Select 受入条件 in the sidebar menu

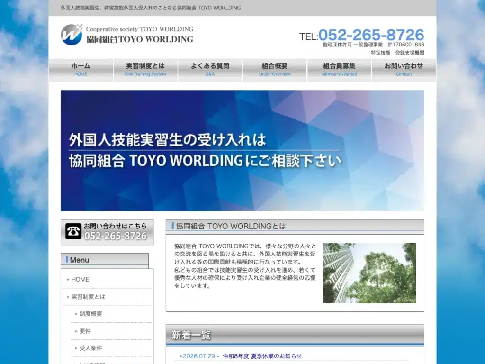pyautogui.click(x=90, y=348)
